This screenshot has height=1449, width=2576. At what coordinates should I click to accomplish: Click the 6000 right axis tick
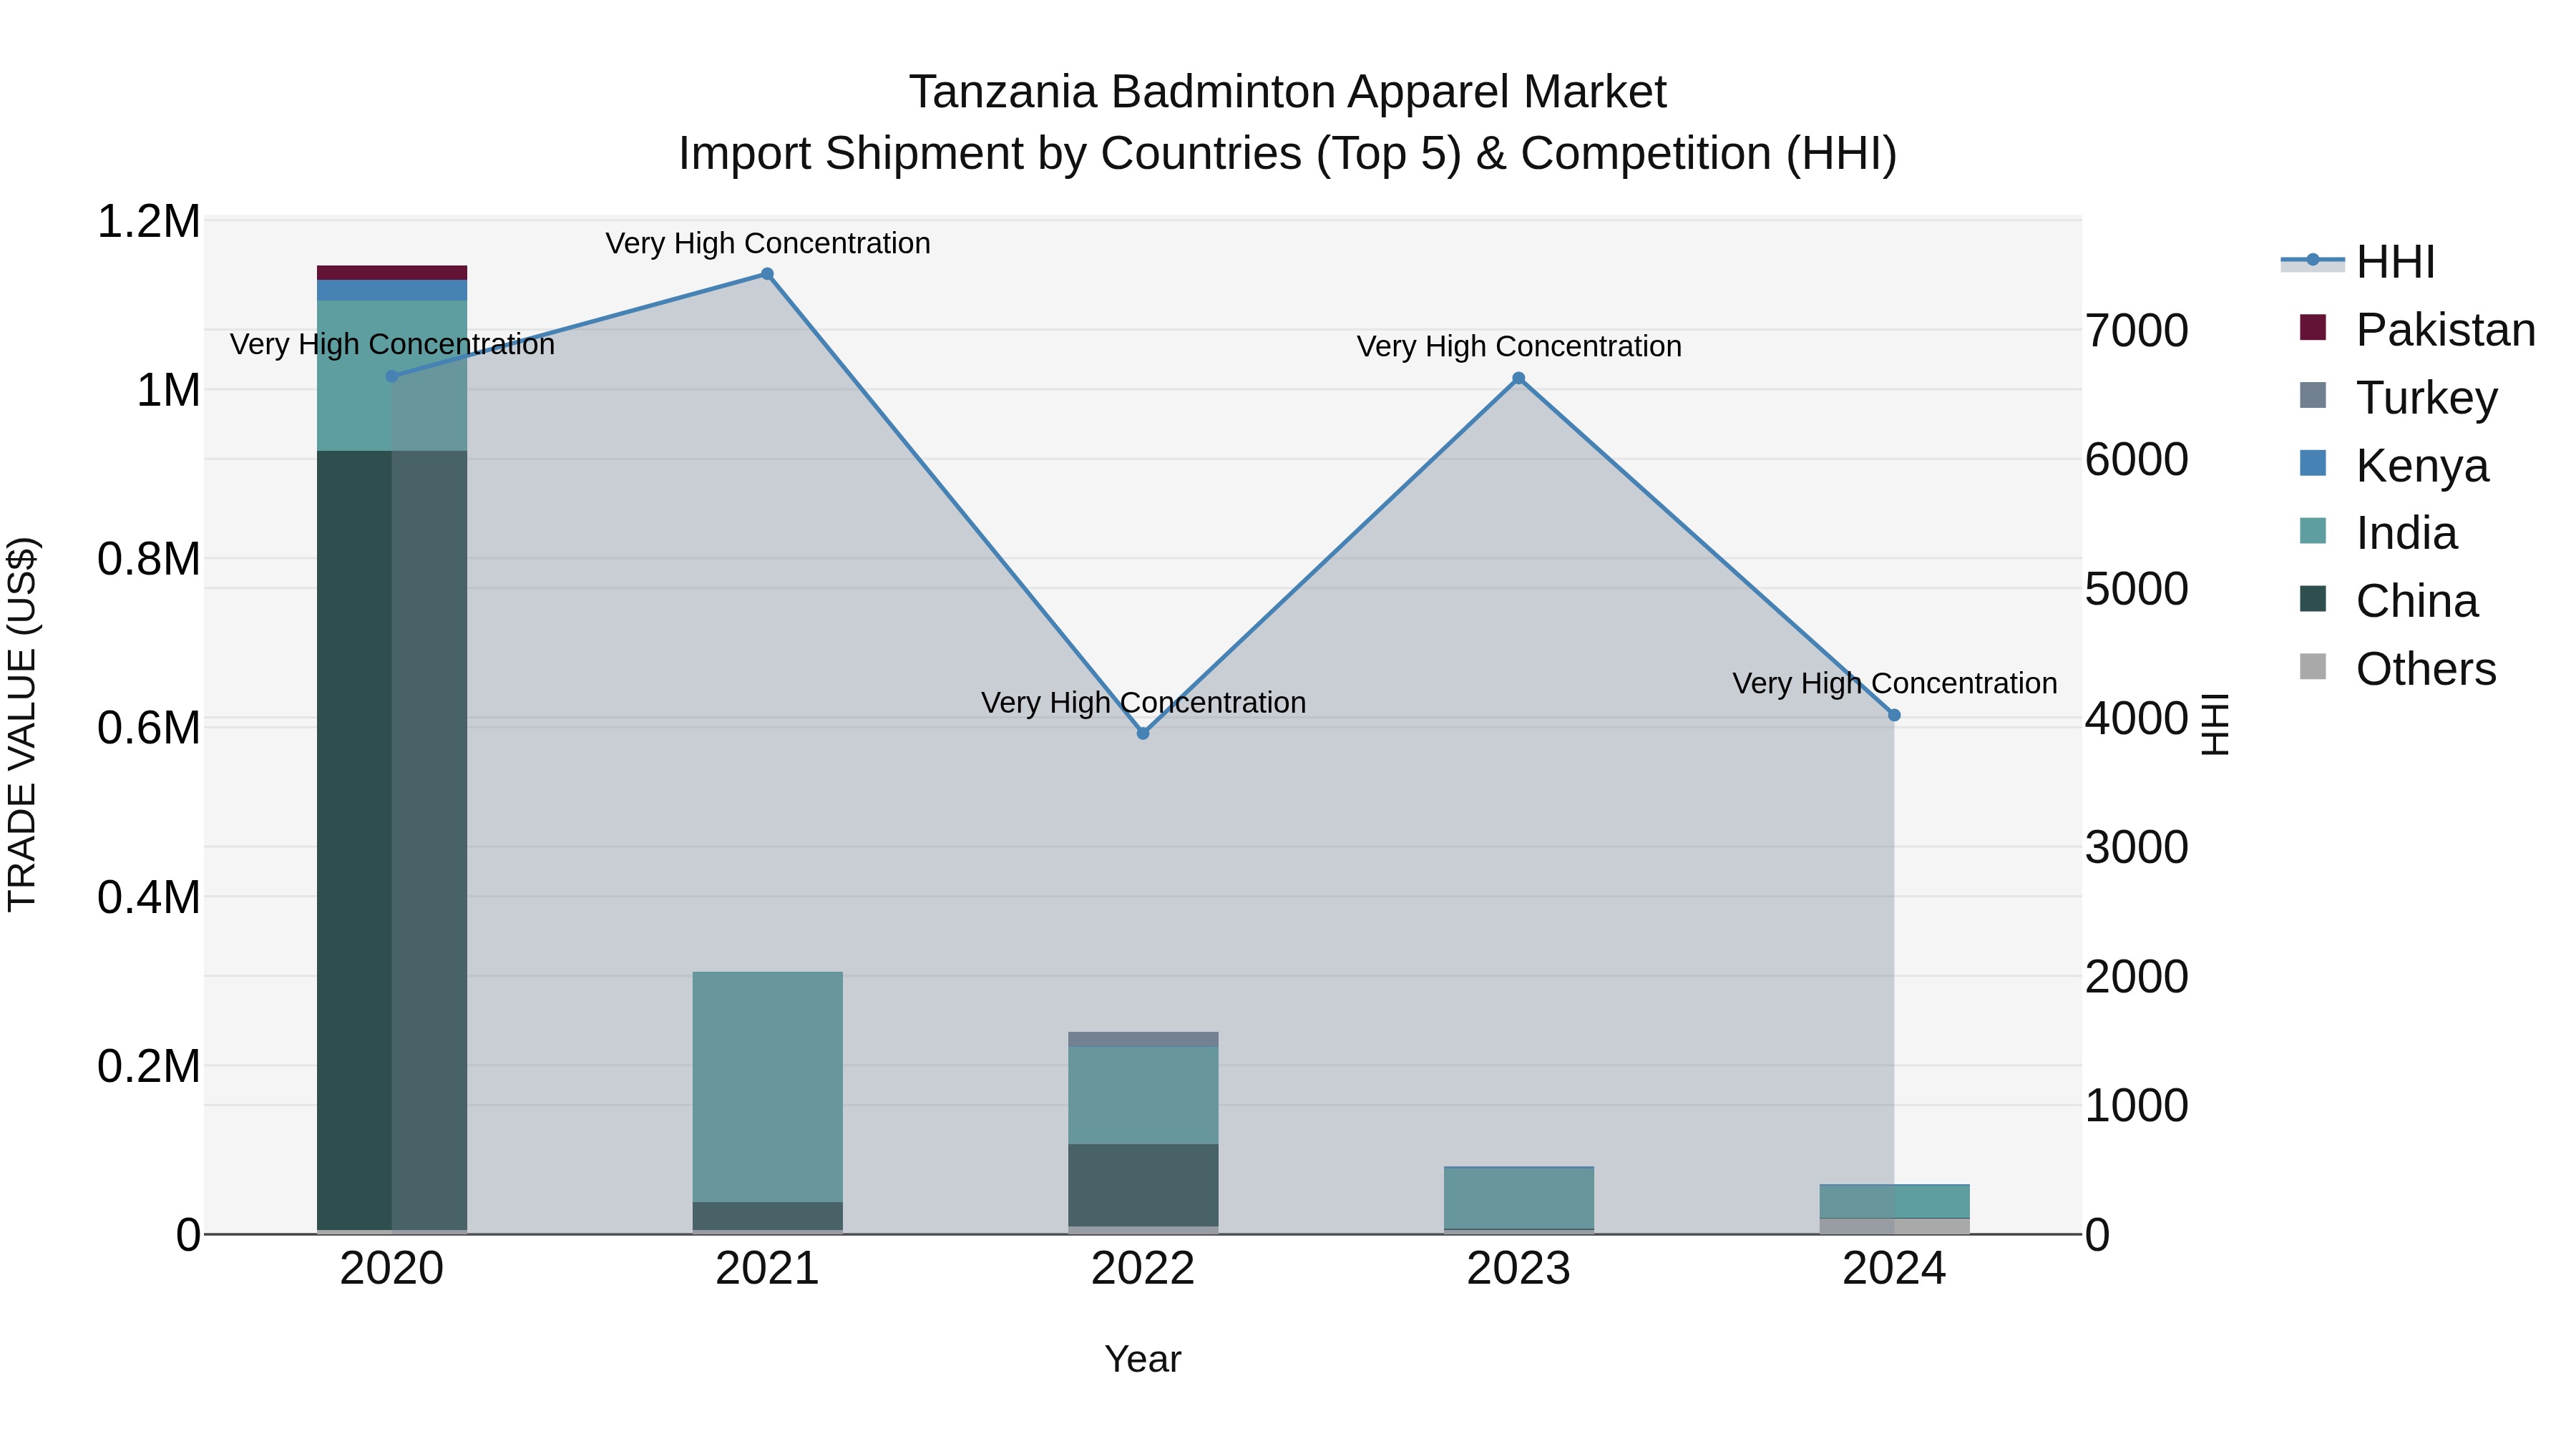2137,460
